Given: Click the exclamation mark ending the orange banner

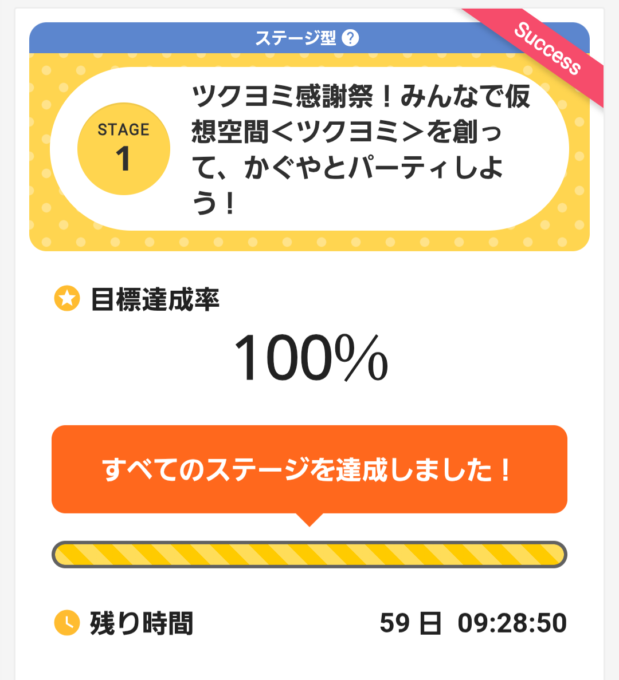Looking at the screenshot, I should (505, 470).
